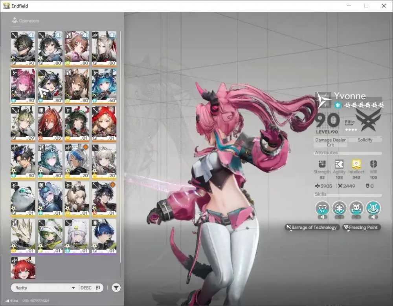
Task: Click the HP cross icon next to 5905
Action: [x=317, y=186]
